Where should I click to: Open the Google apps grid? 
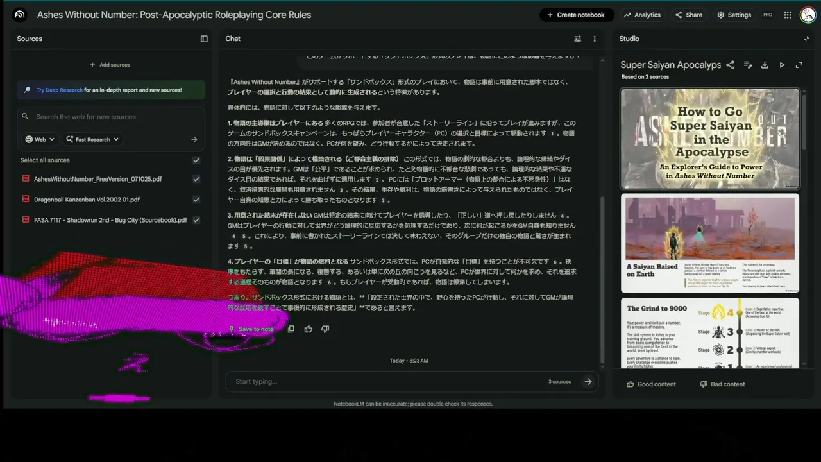click(788, 15)
